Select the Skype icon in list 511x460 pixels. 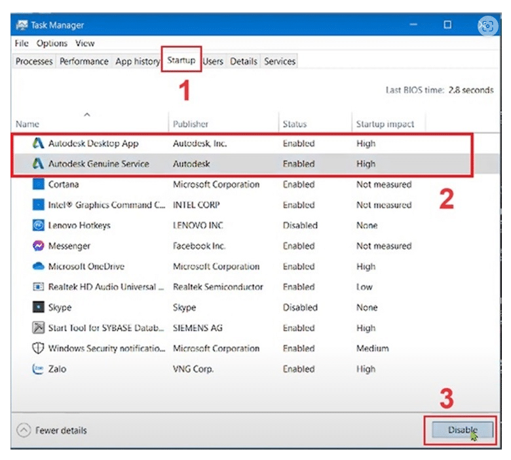(38, 308)
